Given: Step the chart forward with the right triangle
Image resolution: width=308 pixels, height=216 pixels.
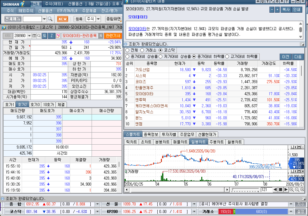Looking at the screenshot, I should [x=286, y=190].
